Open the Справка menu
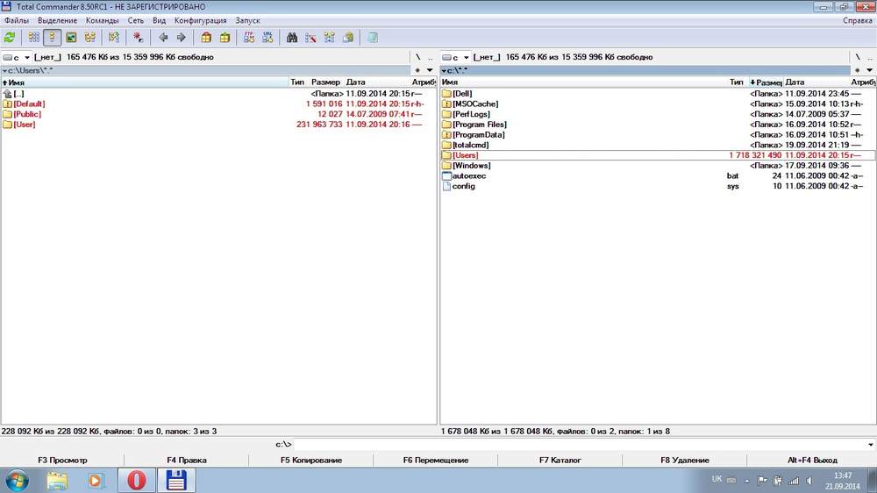The image size is (877, 493). (858, 20)
